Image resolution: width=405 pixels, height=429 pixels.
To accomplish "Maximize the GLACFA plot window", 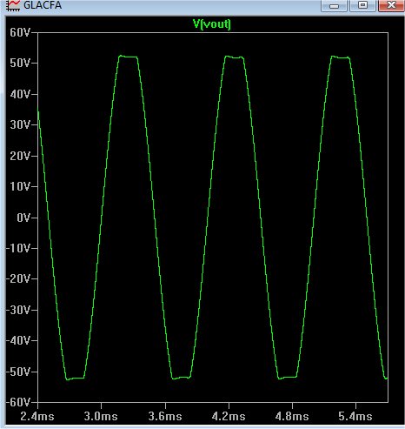I will click(362, 5).
